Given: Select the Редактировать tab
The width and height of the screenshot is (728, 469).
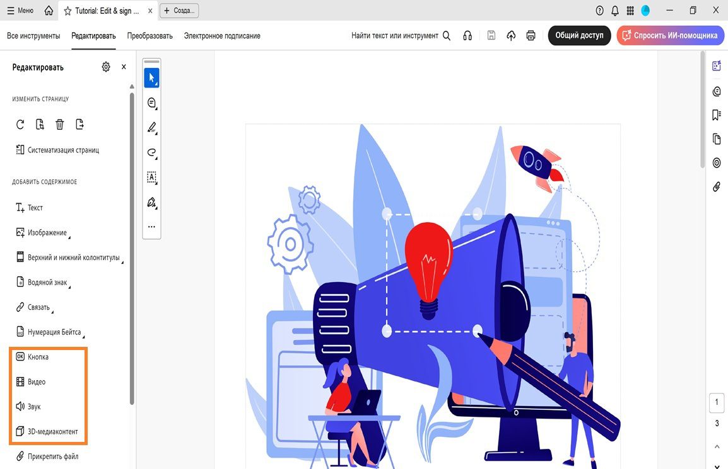Looking at the screenshot, I should click(93, 36).
